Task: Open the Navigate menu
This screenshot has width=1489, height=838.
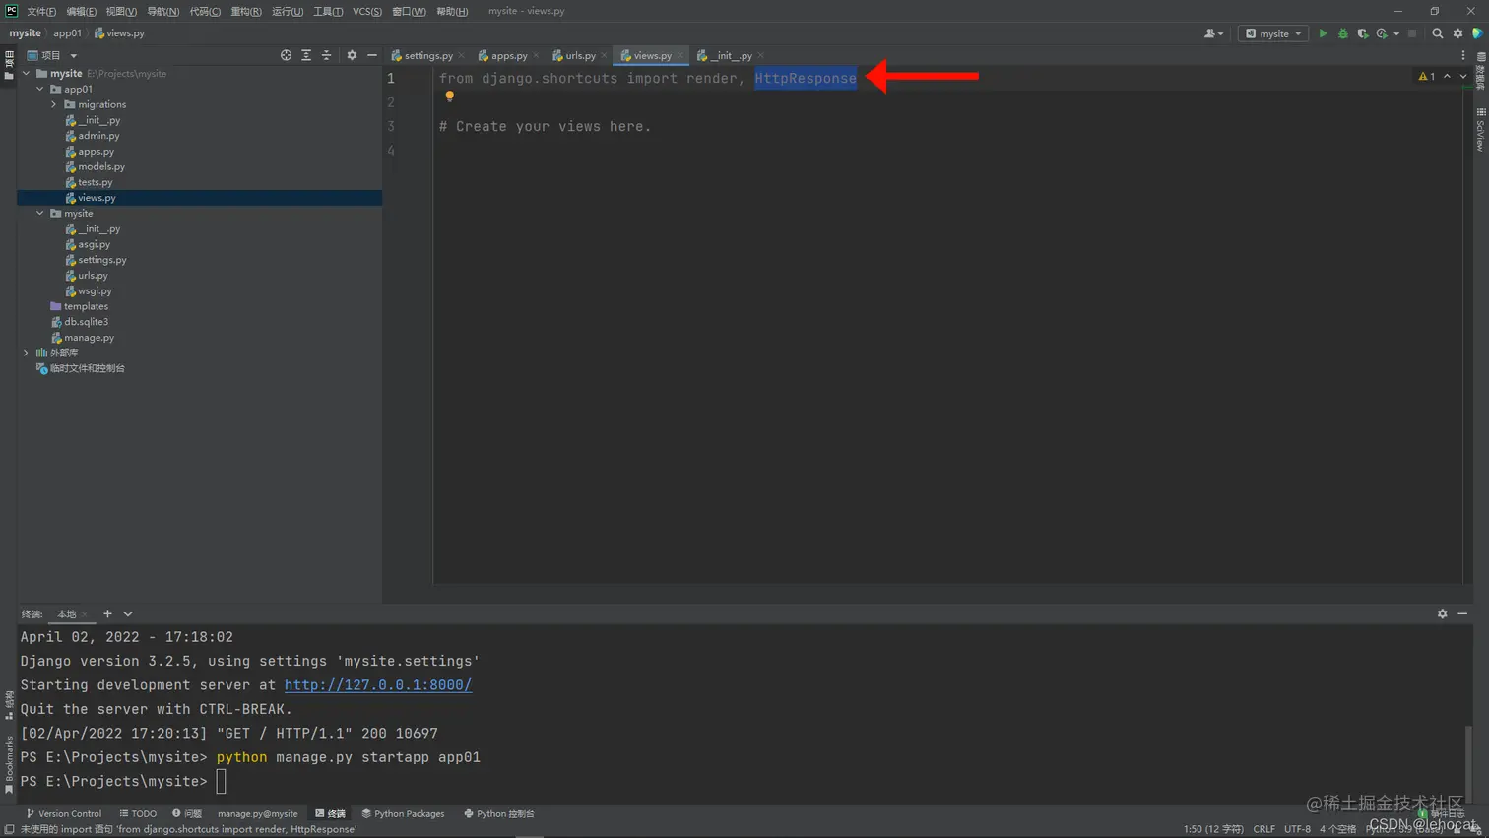Action: pyautogui.click(x=162, y=11)
